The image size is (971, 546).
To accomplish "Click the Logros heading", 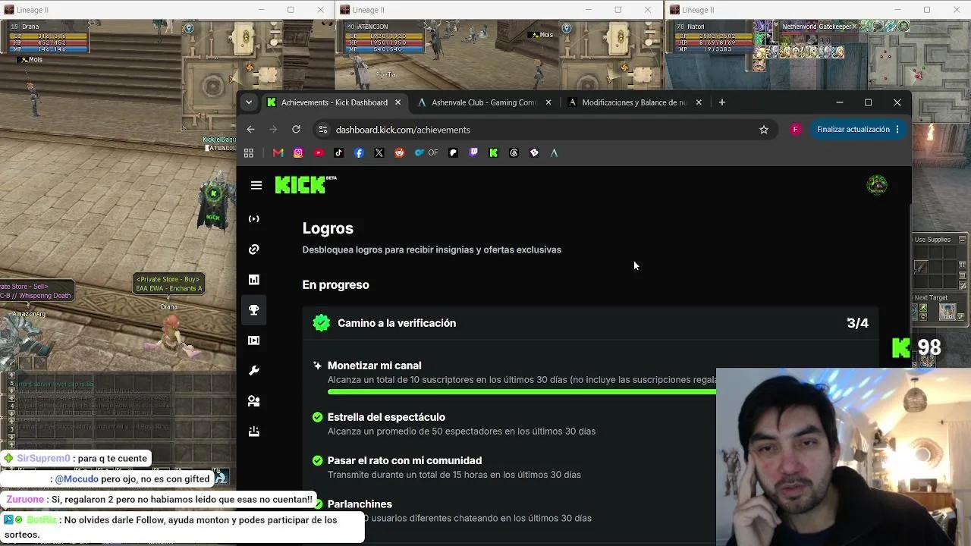I will coord(328,228).
